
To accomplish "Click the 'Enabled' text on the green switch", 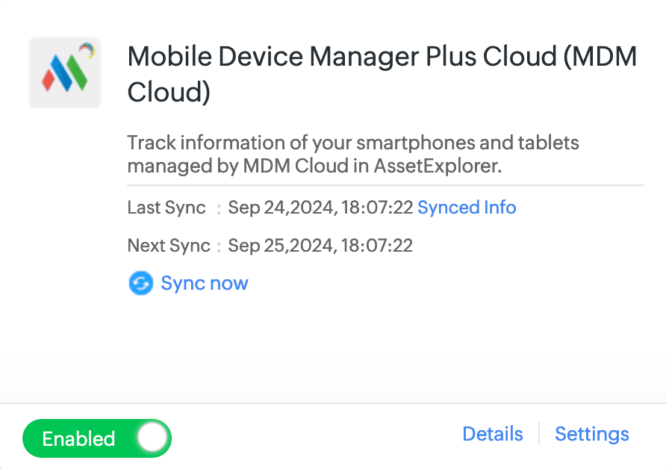I will 78,439.
